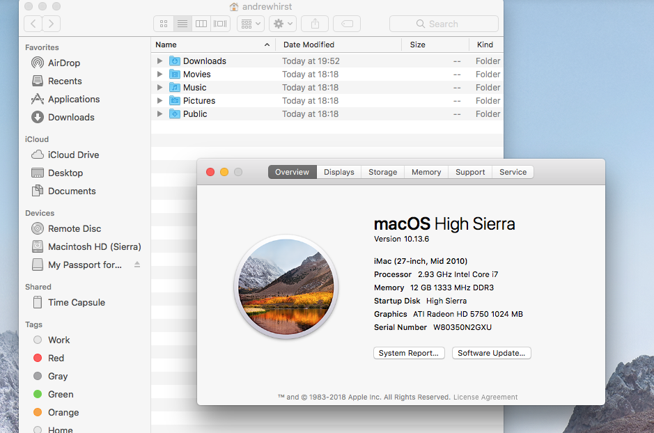Open Desktop in the sidebar
The height and width of the screenshot is (433, 654).
click(57, 173)
